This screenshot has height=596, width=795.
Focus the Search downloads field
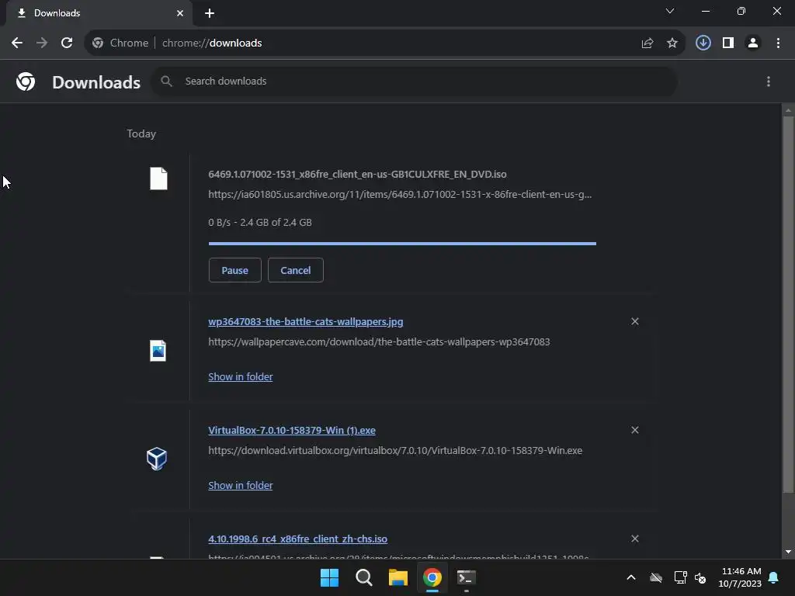pos(415,81)
